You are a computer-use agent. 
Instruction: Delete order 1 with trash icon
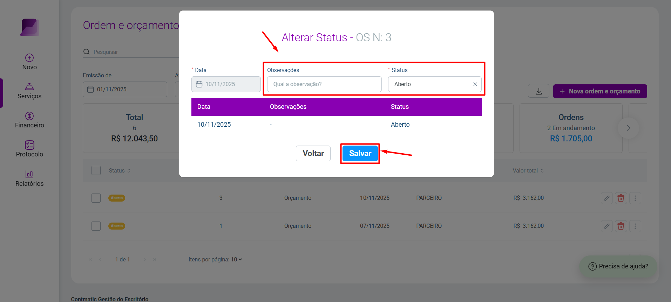click(x=621, y=226)
